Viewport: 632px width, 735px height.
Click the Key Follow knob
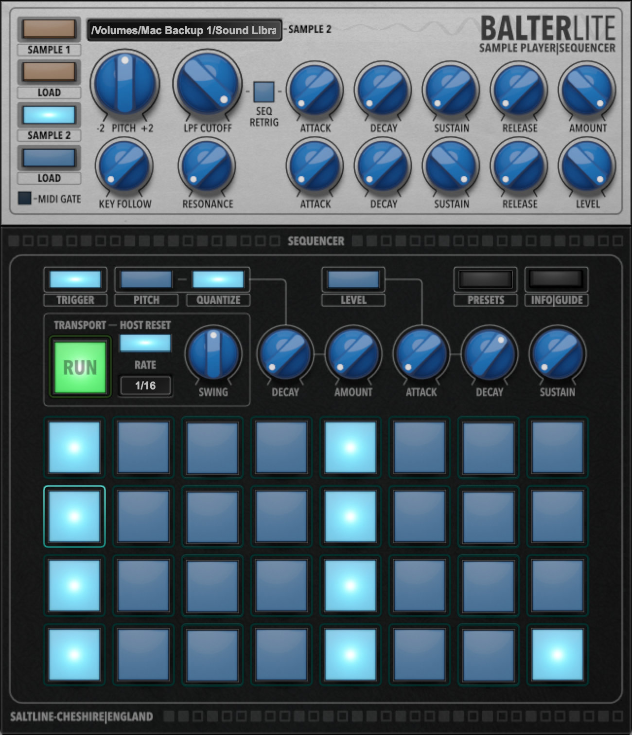tap(124, 166)
